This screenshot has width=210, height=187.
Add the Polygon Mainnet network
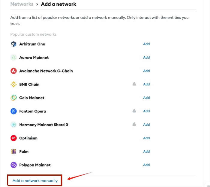(x=146, y=165)
